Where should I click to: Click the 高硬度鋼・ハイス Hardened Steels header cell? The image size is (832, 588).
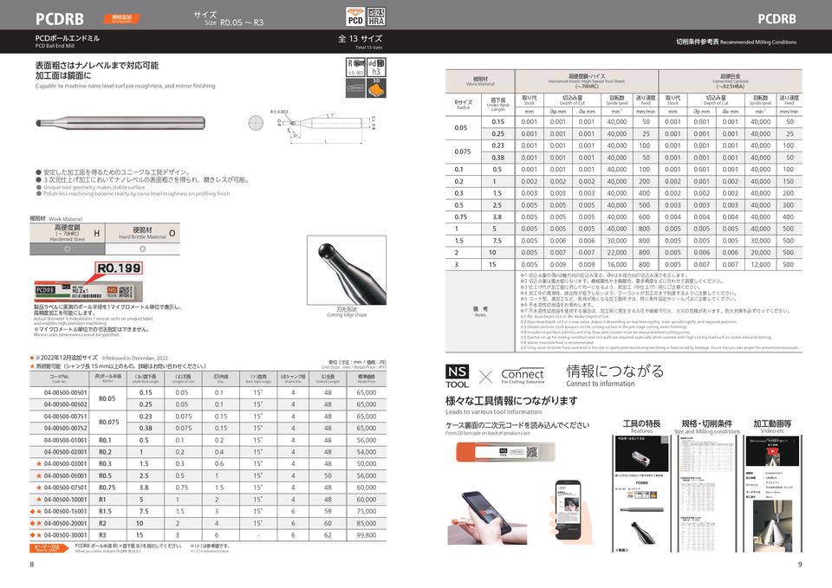pyautogui.click(x=587, y=81)
